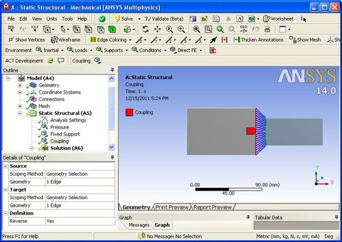342x242 pixels.
Task: Click the Abc comment icon
Action: [x=204, y=19]
